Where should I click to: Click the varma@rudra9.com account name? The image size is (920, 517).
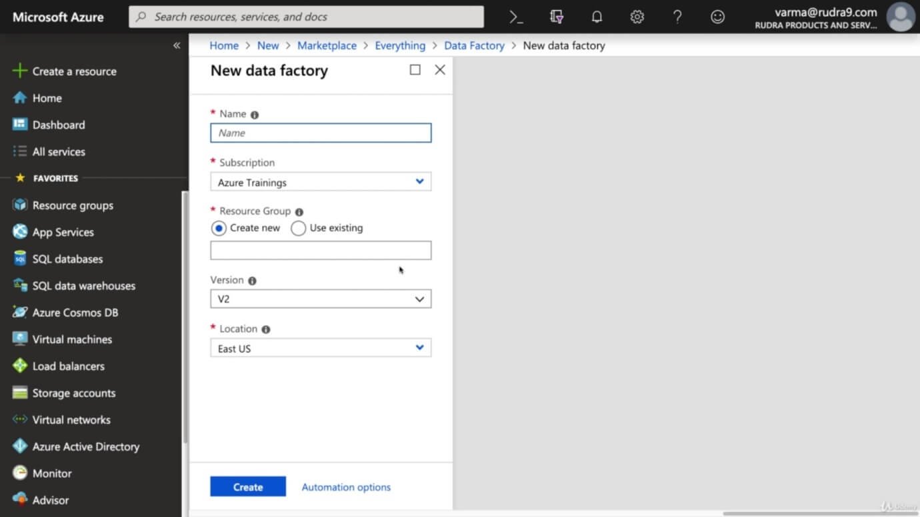pyautogui.click(x=825, y=12)
